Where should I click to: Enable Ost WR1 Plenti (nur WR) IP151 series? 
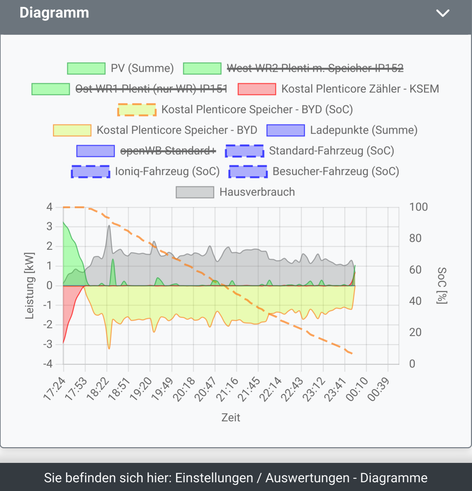coord(151,89)
